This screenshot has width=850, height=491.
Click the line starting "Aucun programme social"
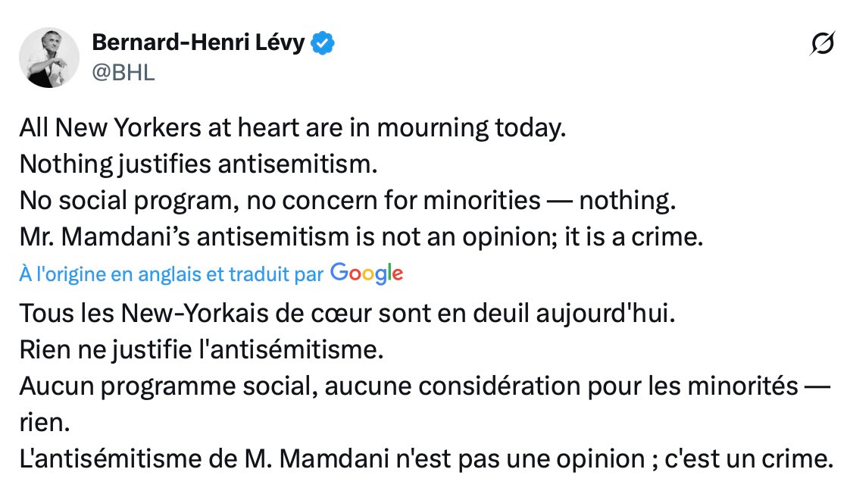425,386
